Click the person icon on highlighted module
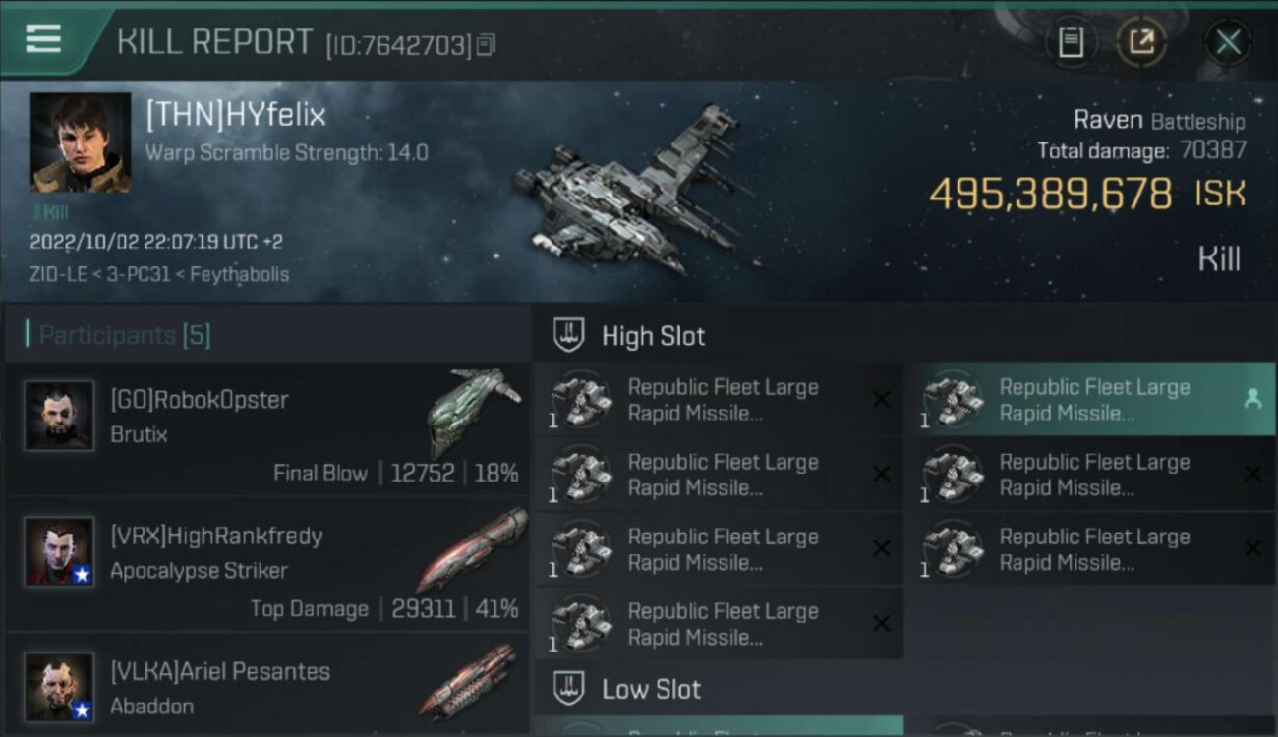 pos(1252,399)
